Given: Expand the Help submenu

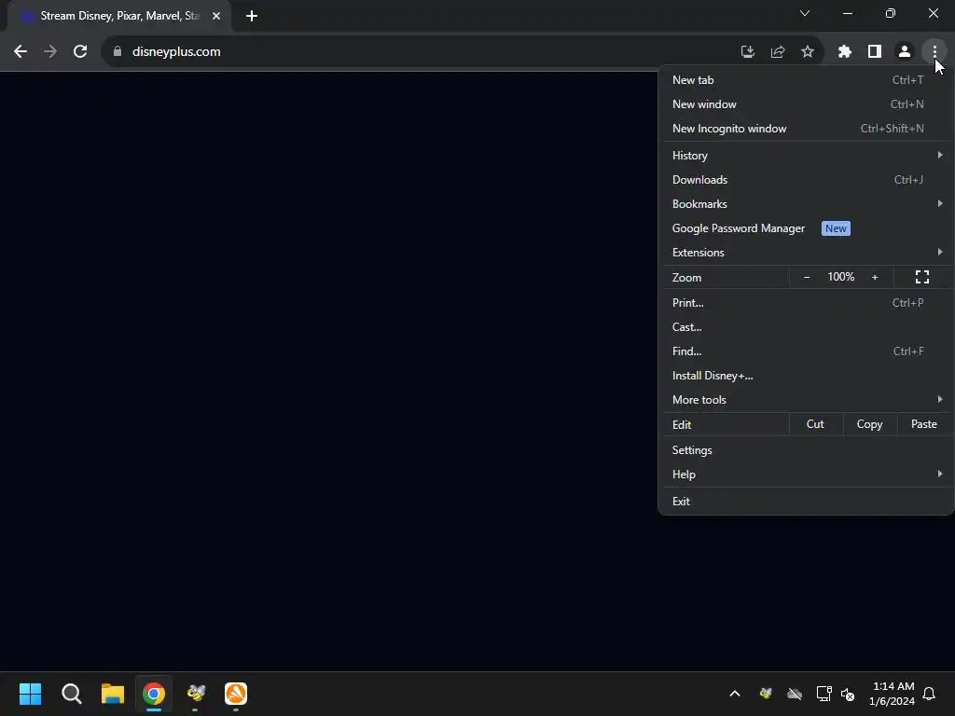Looking at the screenshot, I should (x=807, y=475).
